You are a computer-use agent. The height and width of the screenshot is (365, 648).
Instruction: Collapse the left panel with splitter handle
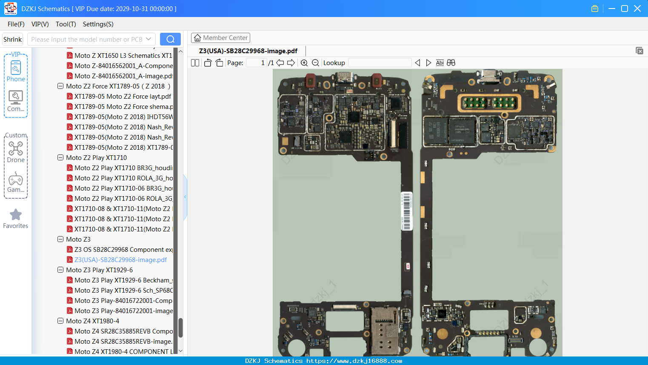[x=185, y=197]
